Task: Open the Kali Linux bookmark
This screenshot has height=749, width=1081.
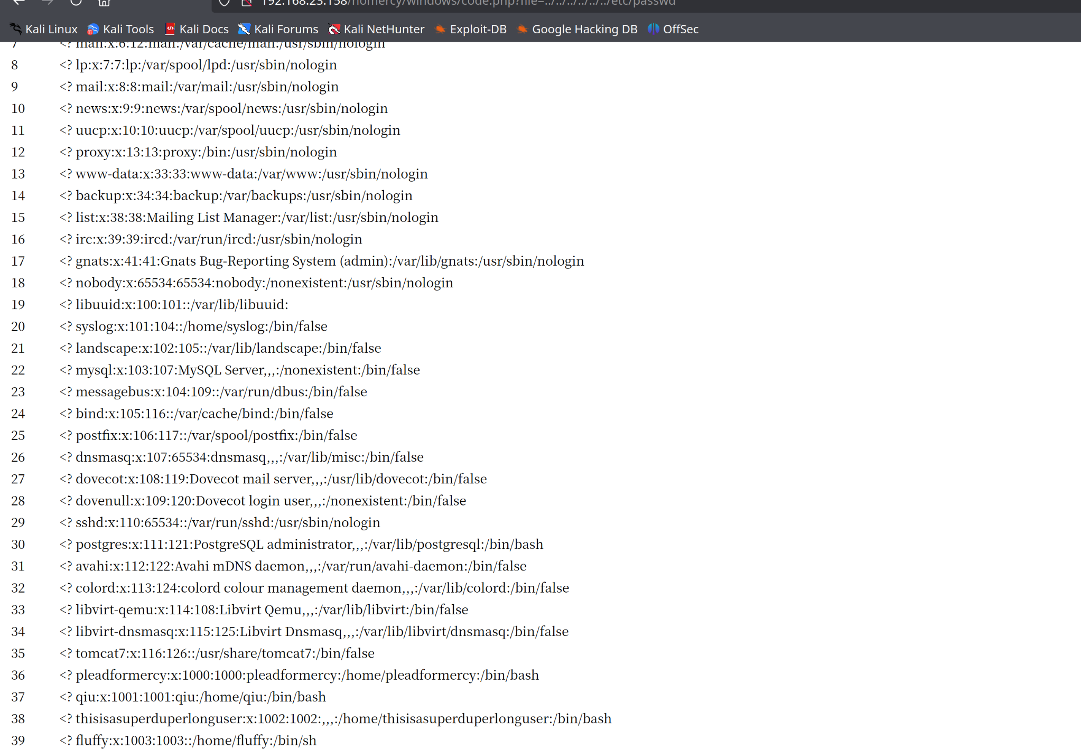Action: coord(44,29)
